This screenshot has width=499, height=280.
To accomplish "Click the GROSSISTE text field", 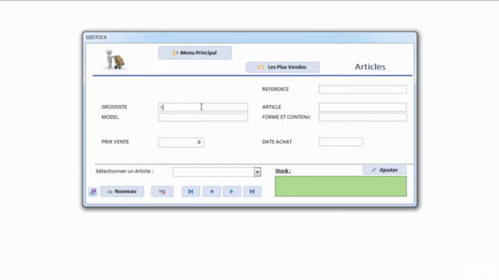I will 203,107.
